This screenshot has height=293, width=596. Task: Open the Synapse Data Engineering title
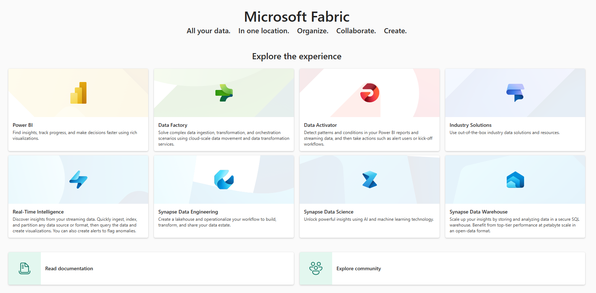point(188,212)
